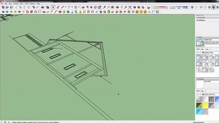Click the first blue plane plugin icon
This screenshot has height=123, width=219.
coord(3,12)
